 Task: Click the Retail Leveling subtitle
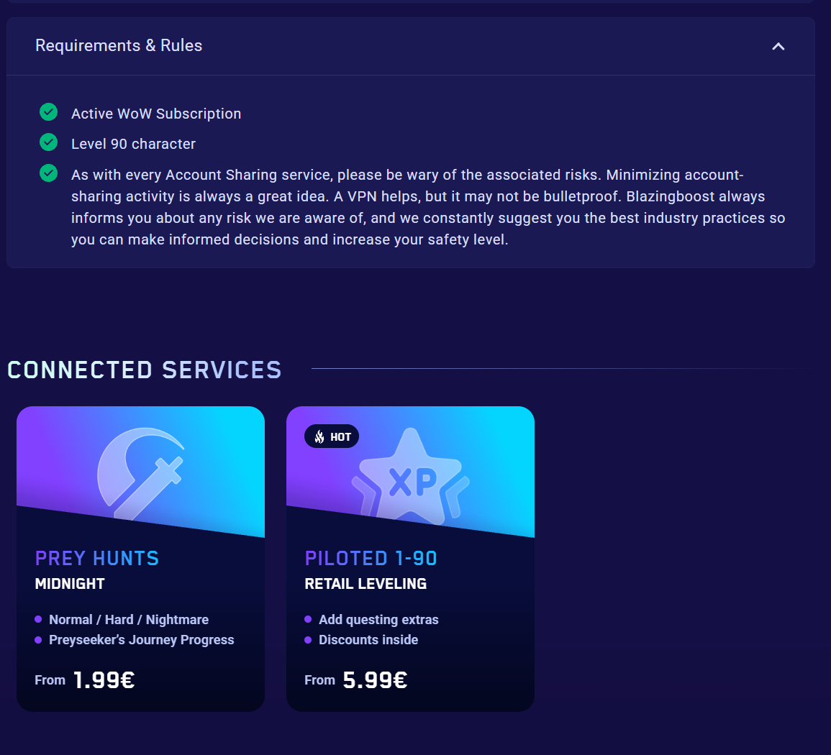point(365,584)
